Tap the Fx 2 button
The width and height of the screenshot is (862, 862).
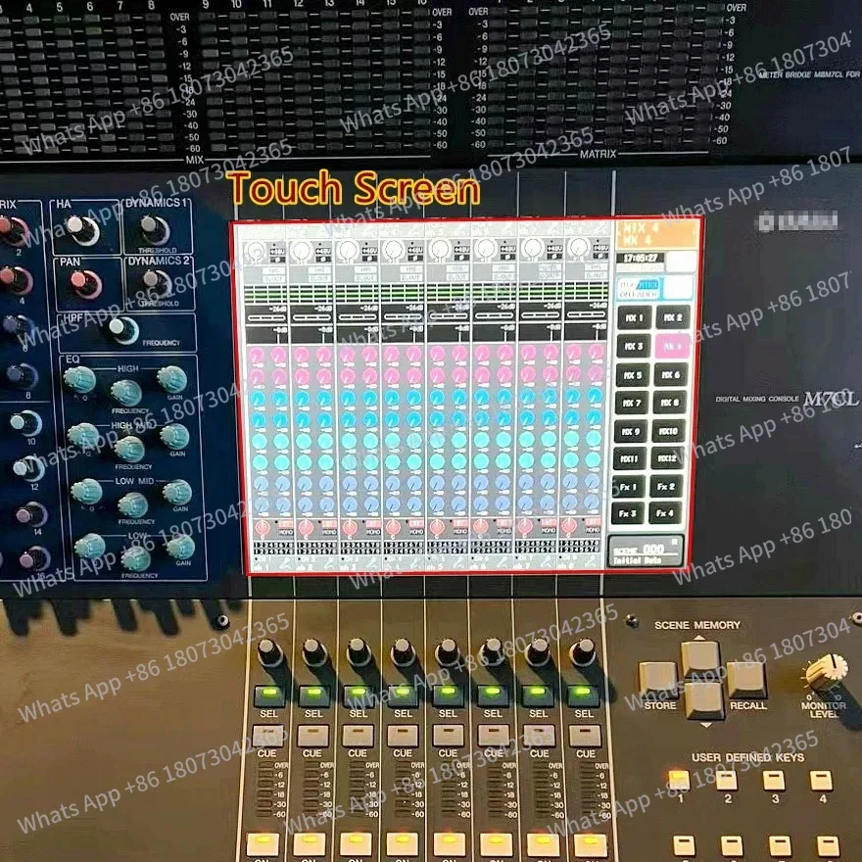pyautogui.click(x=666, y=486)
